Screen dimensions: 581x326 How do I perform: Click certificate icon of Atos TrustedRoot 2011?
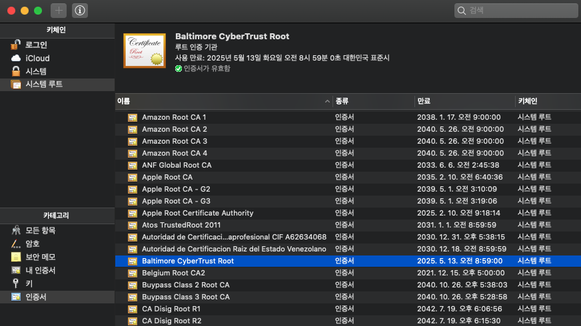pos(133,226)
